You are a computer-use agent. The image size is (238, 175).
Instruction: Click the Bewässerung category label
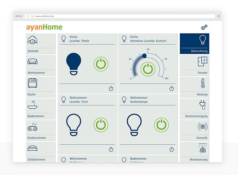198,159
